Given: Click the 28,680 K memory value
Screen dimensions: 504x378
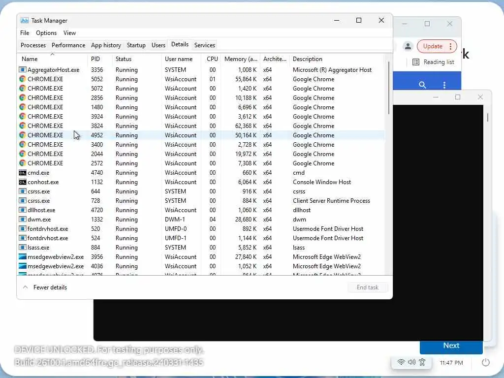Looking at the screenshot, I should (x=246, y=219).
